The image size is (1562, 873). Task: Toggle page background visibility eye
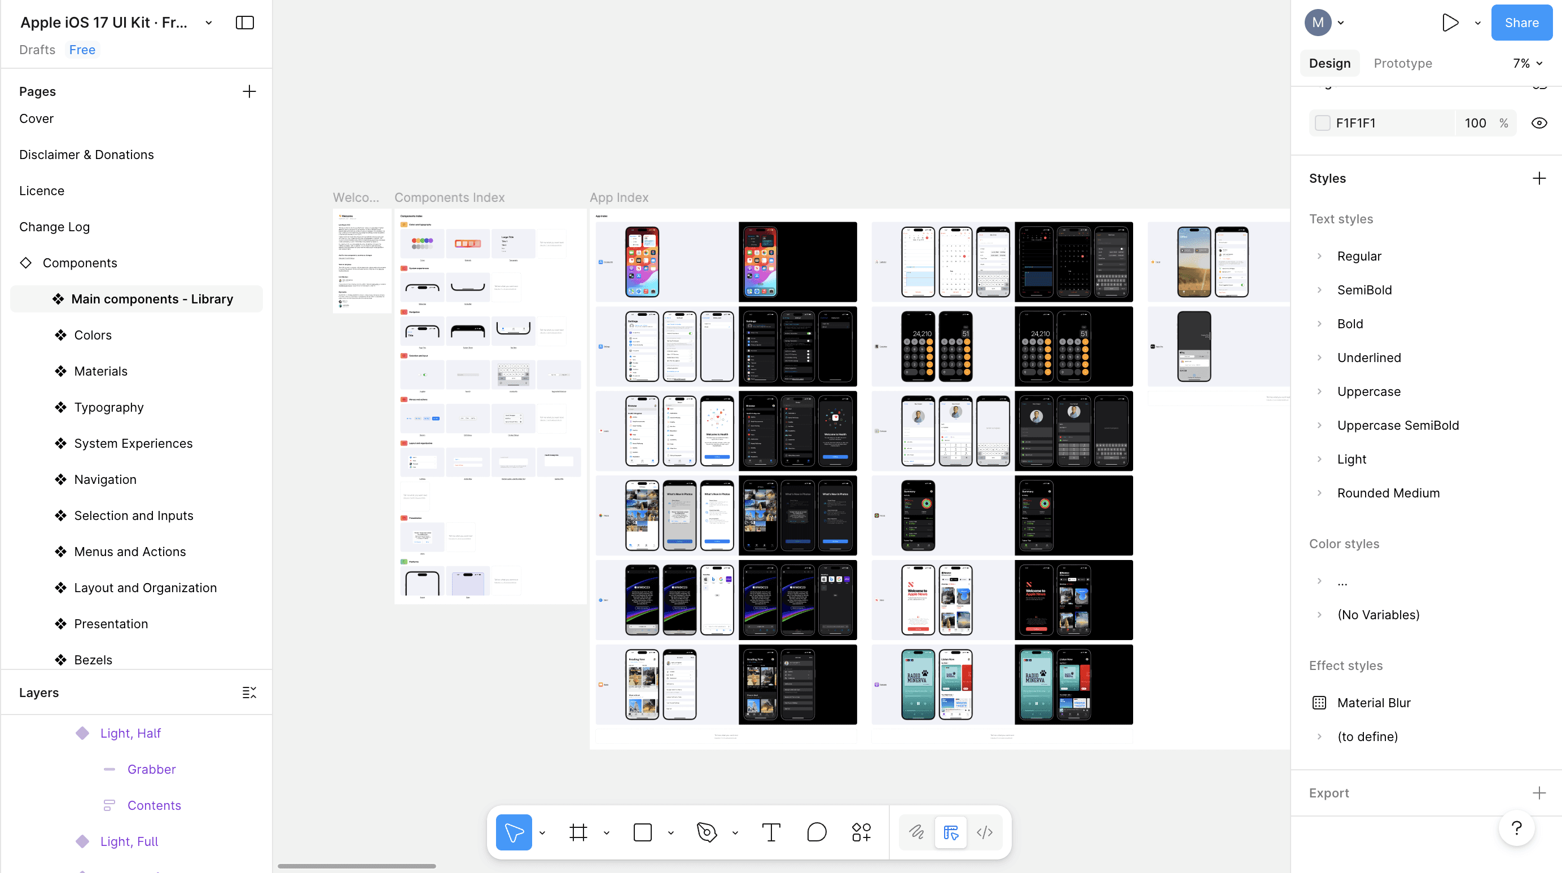point(1539,123)
